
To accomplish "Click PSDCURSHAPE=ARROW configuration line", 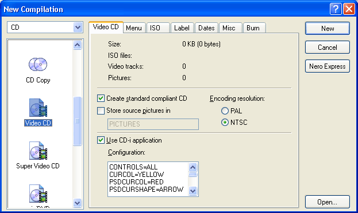I will [x=147, y=190].
